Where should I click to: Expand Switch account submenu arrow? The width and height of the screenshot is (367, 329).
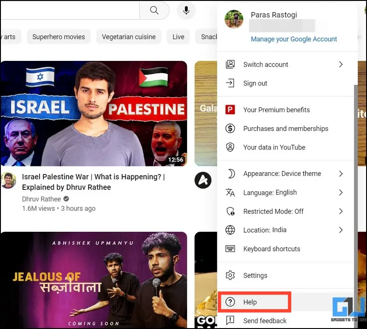tap(341, 64)
